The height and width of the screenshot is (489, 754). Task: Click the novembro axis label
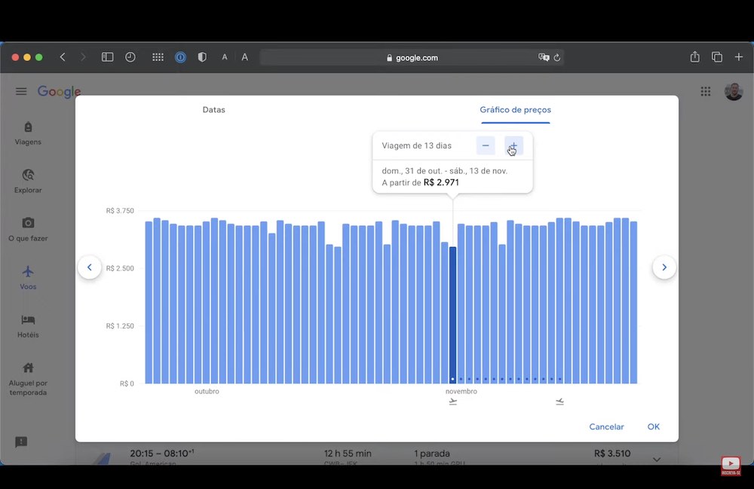point(461,391)
